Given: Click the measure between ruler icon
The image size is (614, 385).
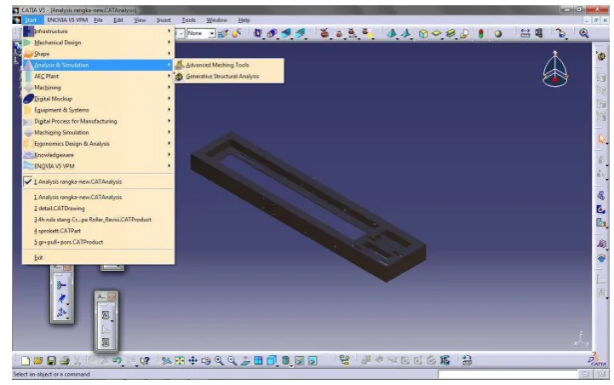Looking at the screenshot, I should pos(525,34).
